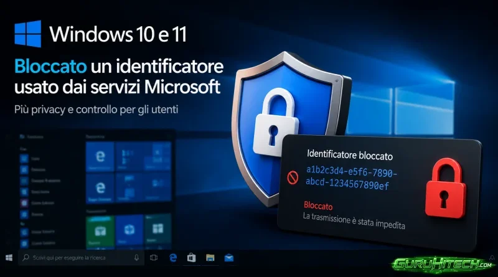
Task: Open the green Xbox-style tile
Action: pos(100,231)
